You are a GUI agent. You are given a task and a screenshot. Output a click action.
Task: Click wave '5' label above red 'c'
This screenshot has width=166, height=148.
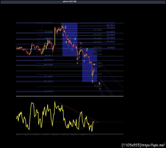[99, 84]
